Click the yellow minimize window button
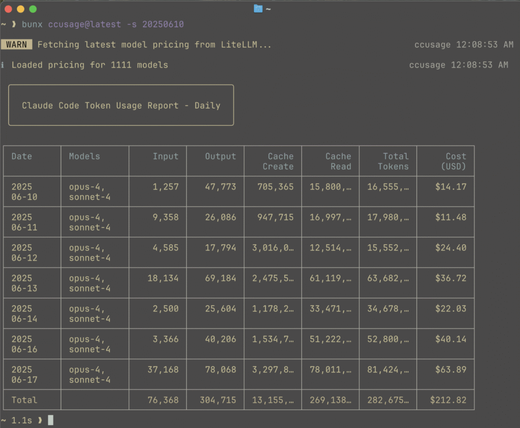The image size is (520, 428). coord(20,9)
